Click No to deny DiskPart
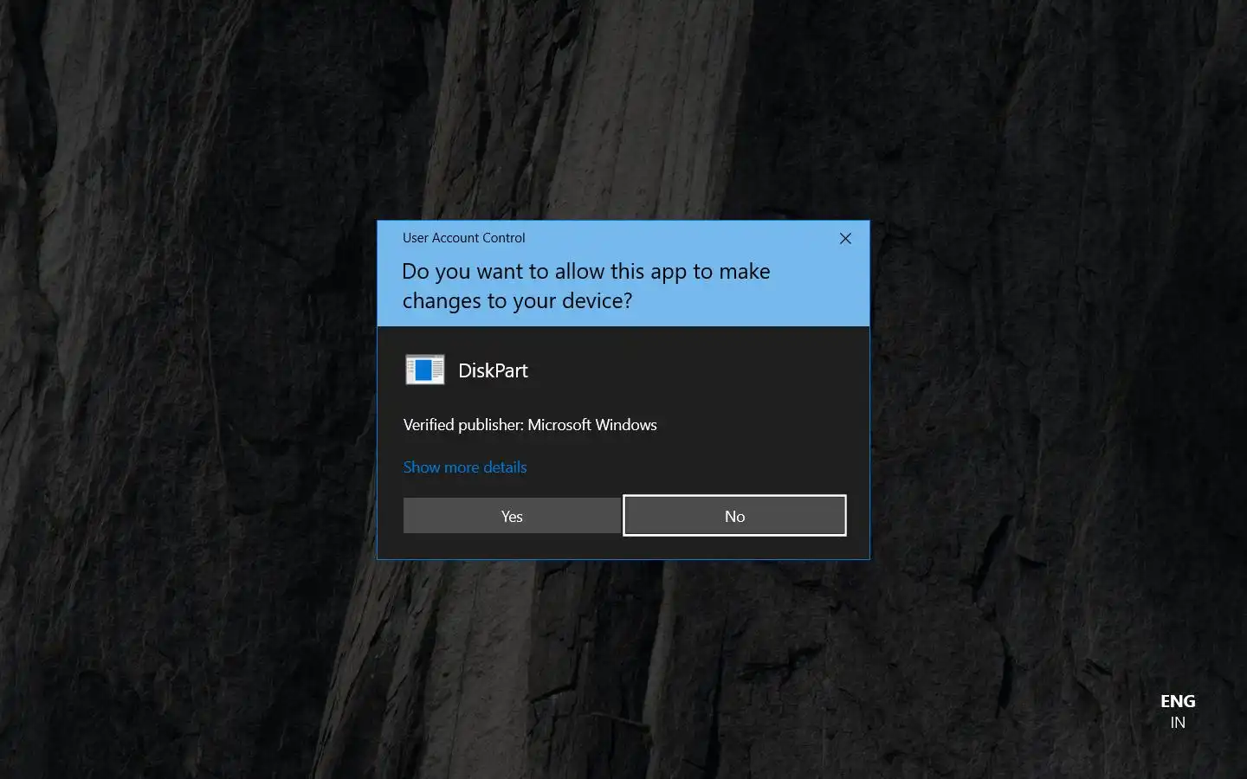The image size is (1247, 779). (734, 516)
